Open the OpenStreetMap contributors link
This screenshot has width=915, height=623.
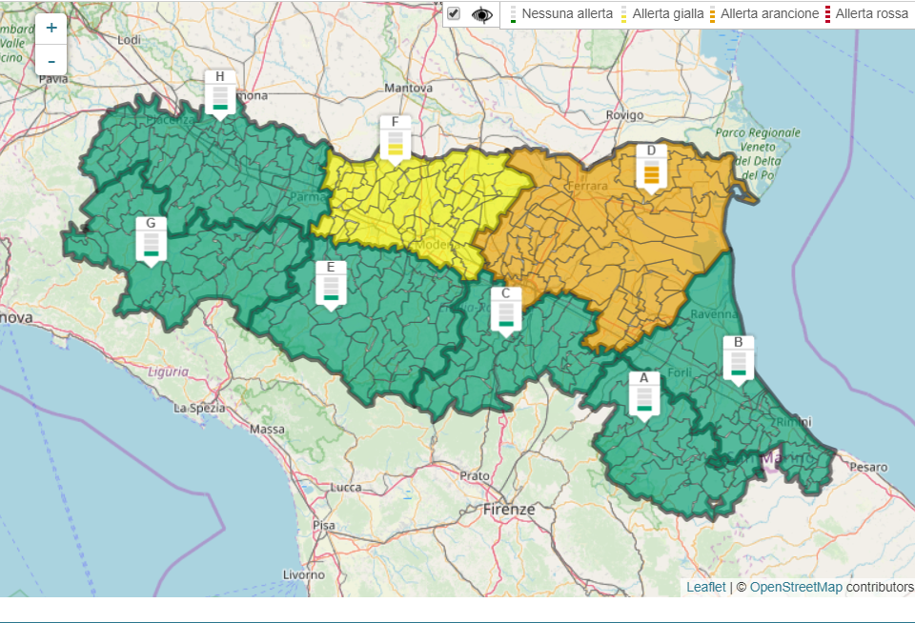point(796,587)
